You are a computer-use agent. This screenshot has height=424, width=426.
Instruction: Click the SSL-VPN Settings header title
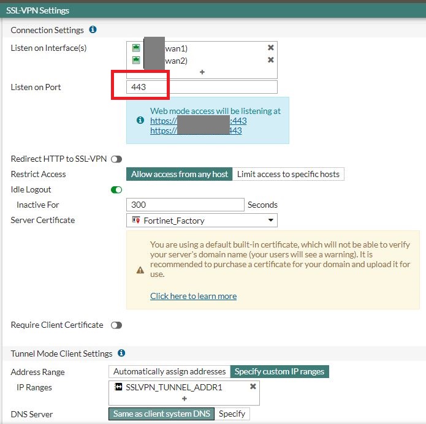37,10
